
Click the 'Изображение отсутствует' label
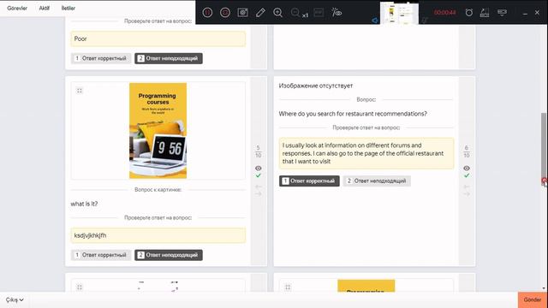tap(316, 86)
